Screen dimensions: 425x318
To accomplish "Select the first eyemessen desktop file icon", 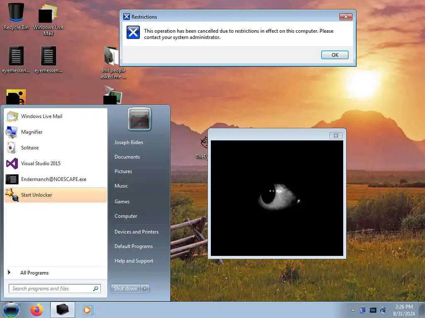I will [16, 60].
